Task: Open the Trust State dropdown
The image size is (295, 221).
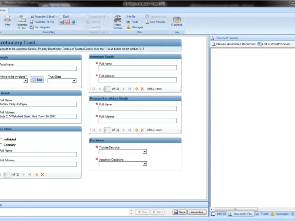Action: click(x=74, y=81)
